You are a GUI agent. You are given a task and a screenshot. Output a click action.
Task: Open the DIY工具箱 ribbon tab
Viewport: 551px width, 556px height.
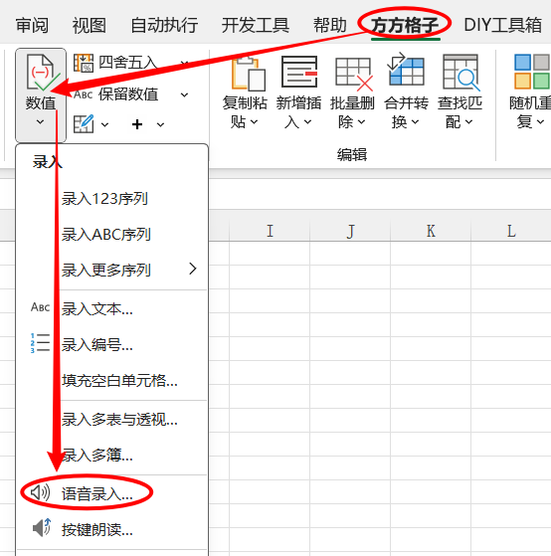[503, 25]
